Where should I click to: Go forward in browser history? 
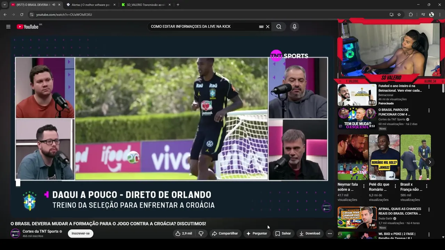point(13,15)
